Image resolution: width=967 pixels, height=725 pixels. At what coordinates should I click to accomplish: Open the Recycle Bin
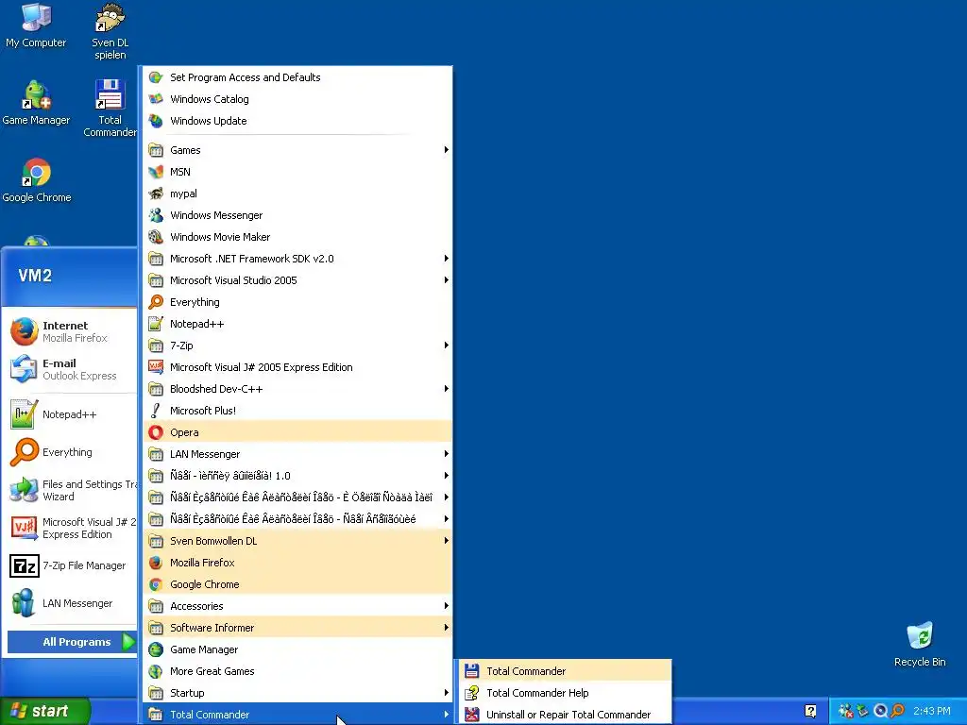click(920, 644)
